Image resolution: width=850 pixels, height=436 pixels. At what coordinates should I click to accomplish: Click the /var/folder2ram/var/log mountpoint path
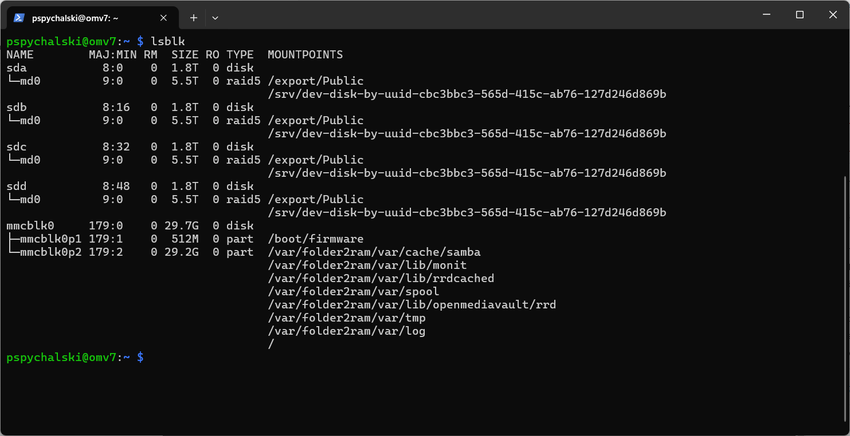[347, 331]
